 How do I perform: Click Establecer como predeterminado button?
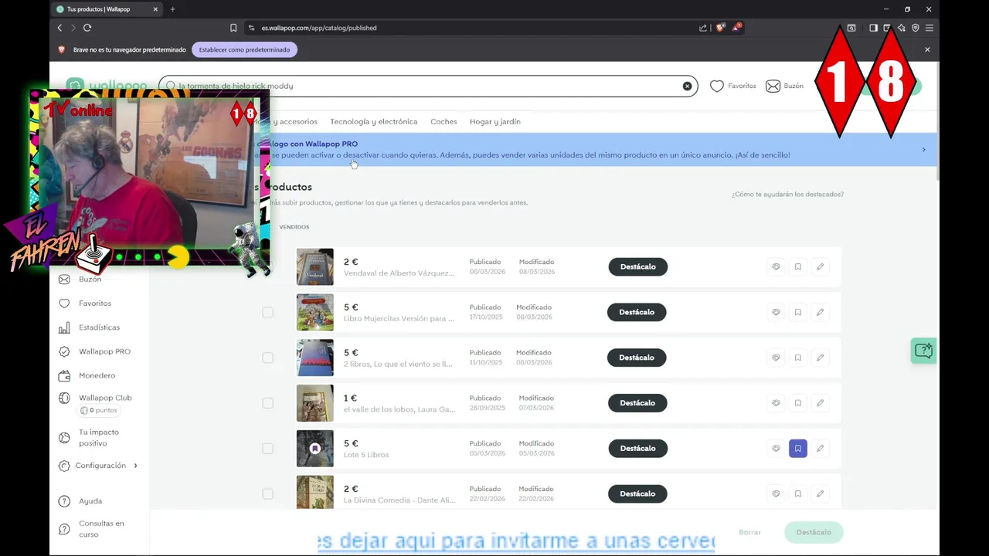pos(244,49)
